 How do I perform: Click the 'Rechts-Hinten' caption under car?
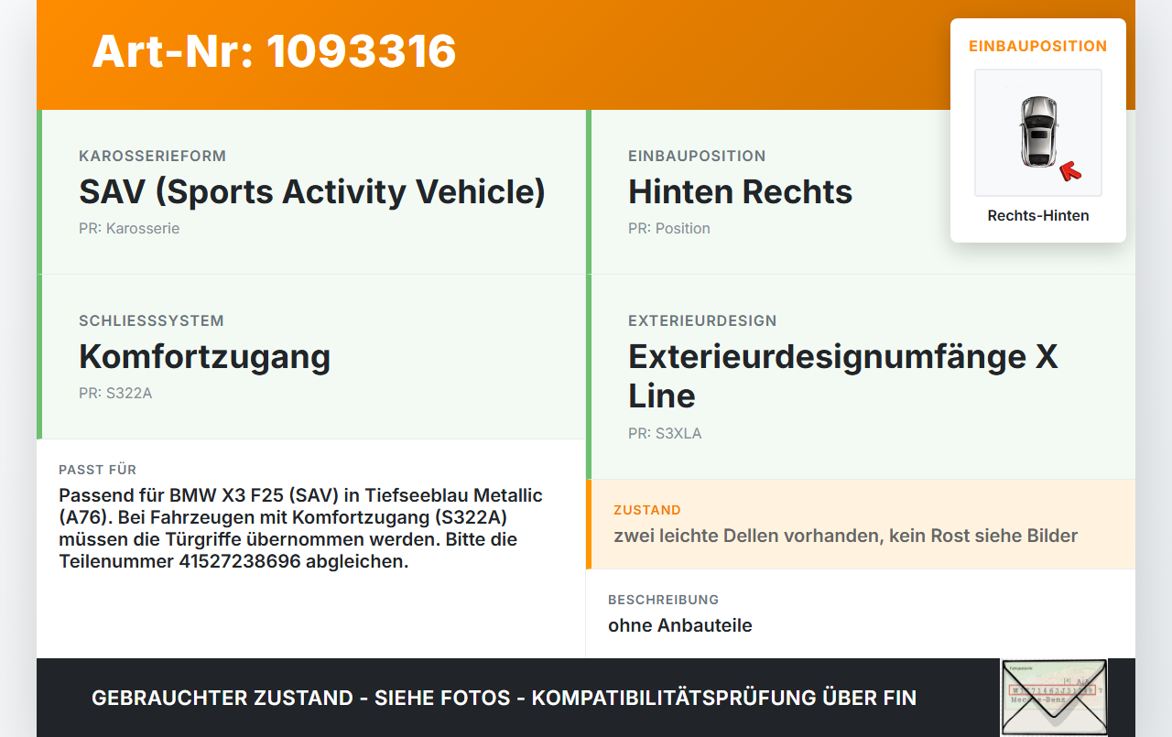point(1038,216)
